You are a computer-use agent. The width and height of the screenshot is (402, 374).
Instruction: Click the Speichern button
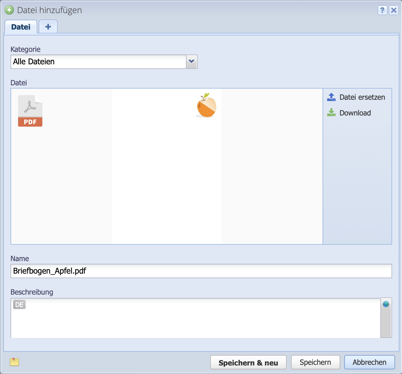[x=315, y=362]
